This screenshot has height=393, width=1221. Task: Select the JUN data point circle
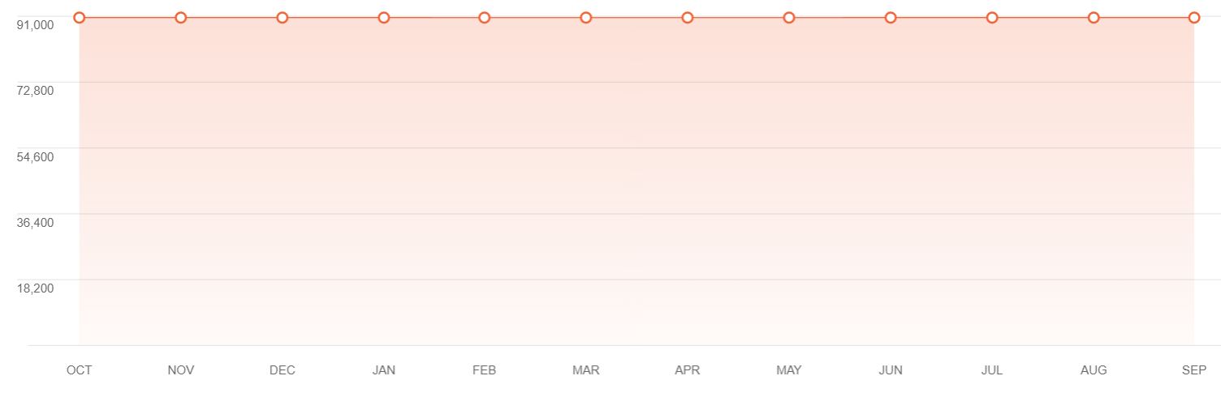pyautogui.click(x=891, y=18)
